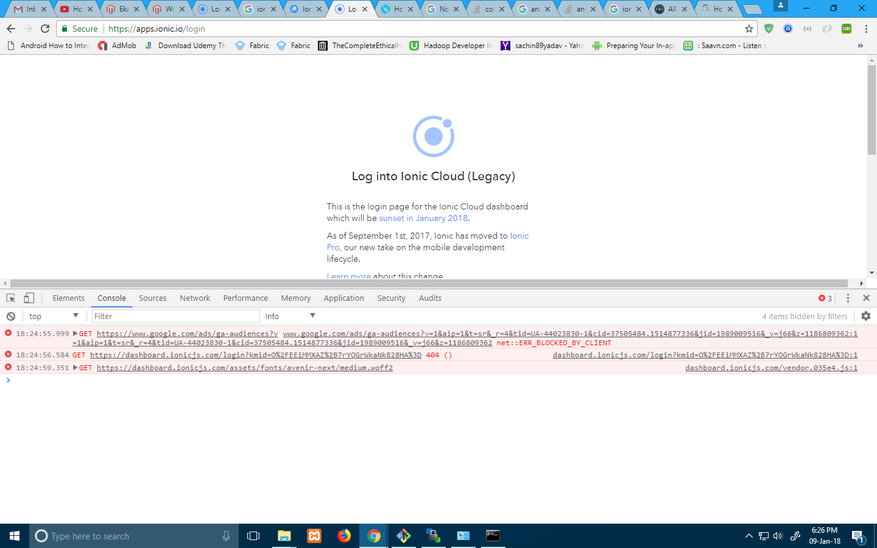
Task: Open the Performance tab
Action: (x=245, y=298)
